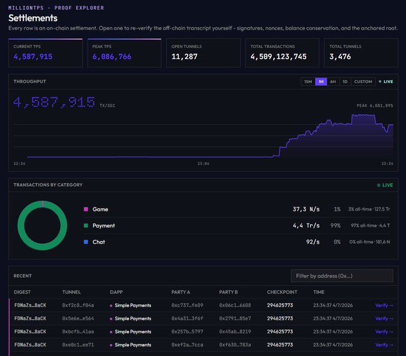The width and height of the screenshot is (406, 356).
Task: Click tunnel address 0xbcfb…41aa
Action: (x=78, y=332)
